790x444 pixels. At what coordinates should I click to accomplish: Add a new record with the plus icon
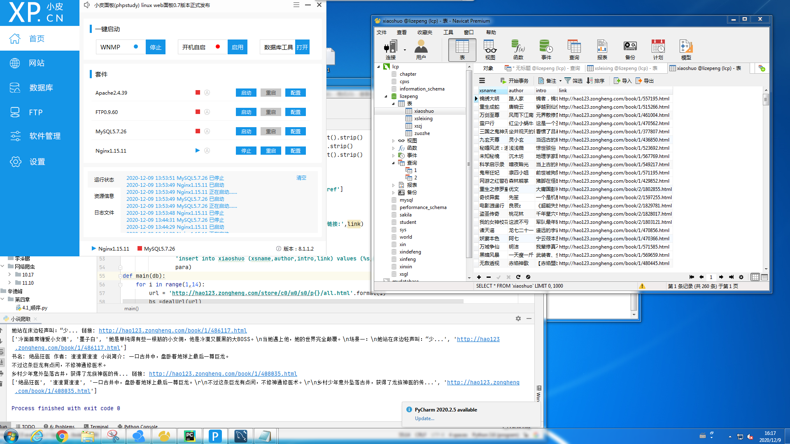click(479, 277)
